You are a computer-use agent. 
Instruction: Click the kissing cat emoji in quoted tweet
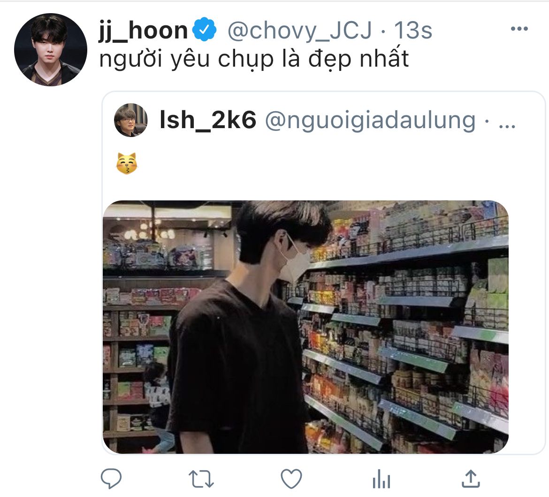[x=127, y=163]
